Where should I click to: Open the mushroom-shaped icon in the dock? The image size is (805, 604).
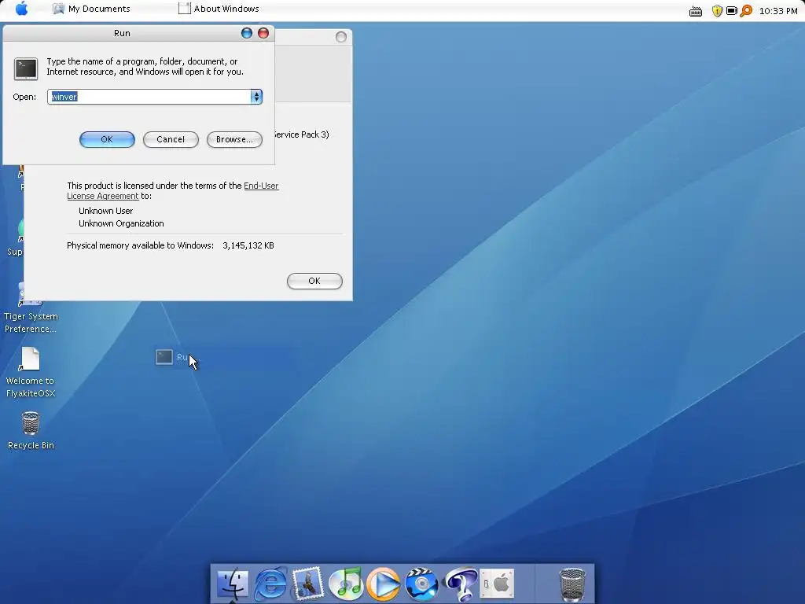pyautogui.click(x=461, y=584)
